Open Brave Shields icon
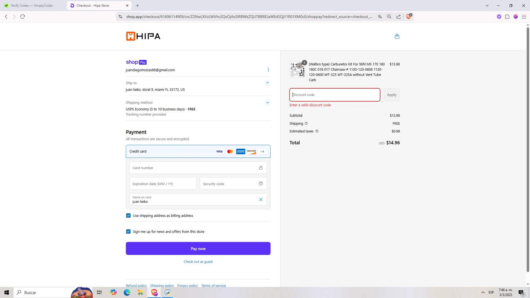The image size is (530, 298). coord(409,16)
